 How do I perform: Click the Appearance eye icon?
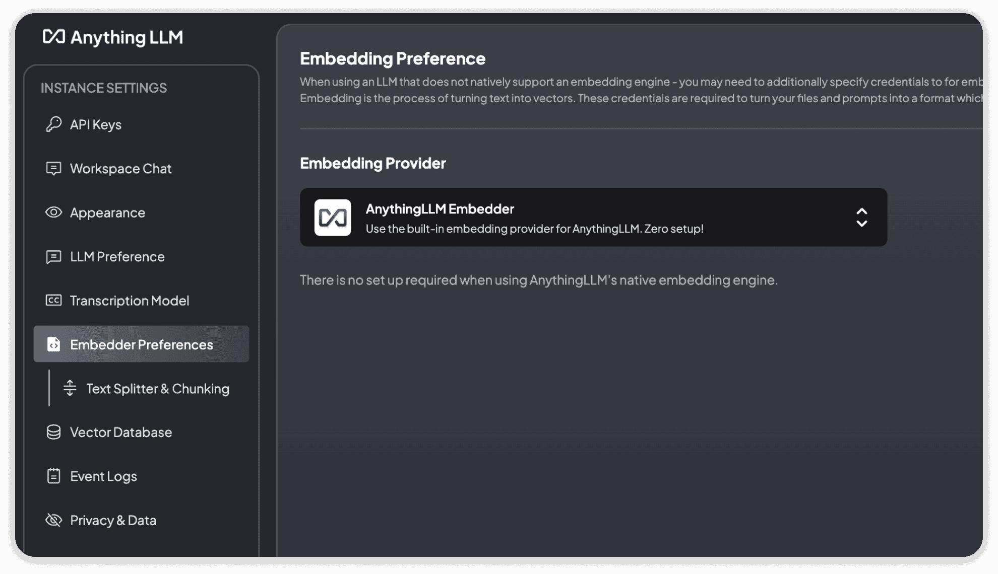coord(53,212)
